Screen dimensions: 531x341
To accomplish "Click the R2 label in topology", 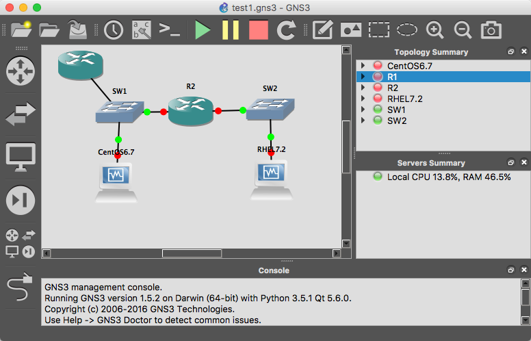I will pos(191,86).
